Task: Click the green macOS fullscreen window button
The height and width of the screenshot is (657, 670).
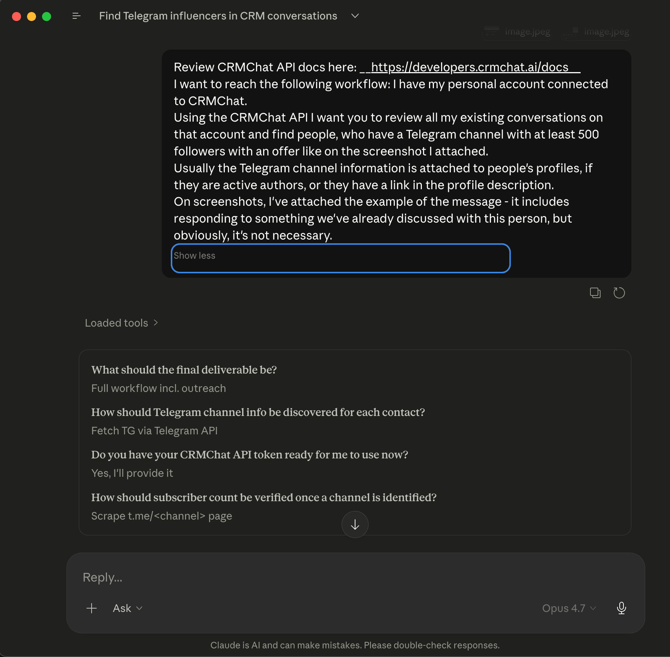Action: tap(47, 16)
